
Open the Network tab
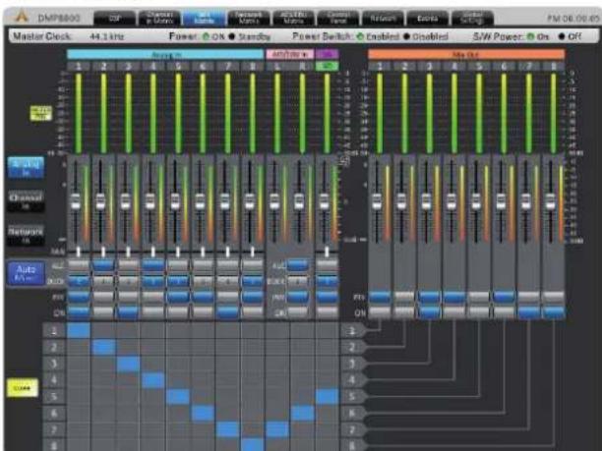pos(383,18)
